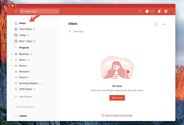Click the plus icon beside Add task
The width and height of the screenshot is (184, 125).
point(70,31)
